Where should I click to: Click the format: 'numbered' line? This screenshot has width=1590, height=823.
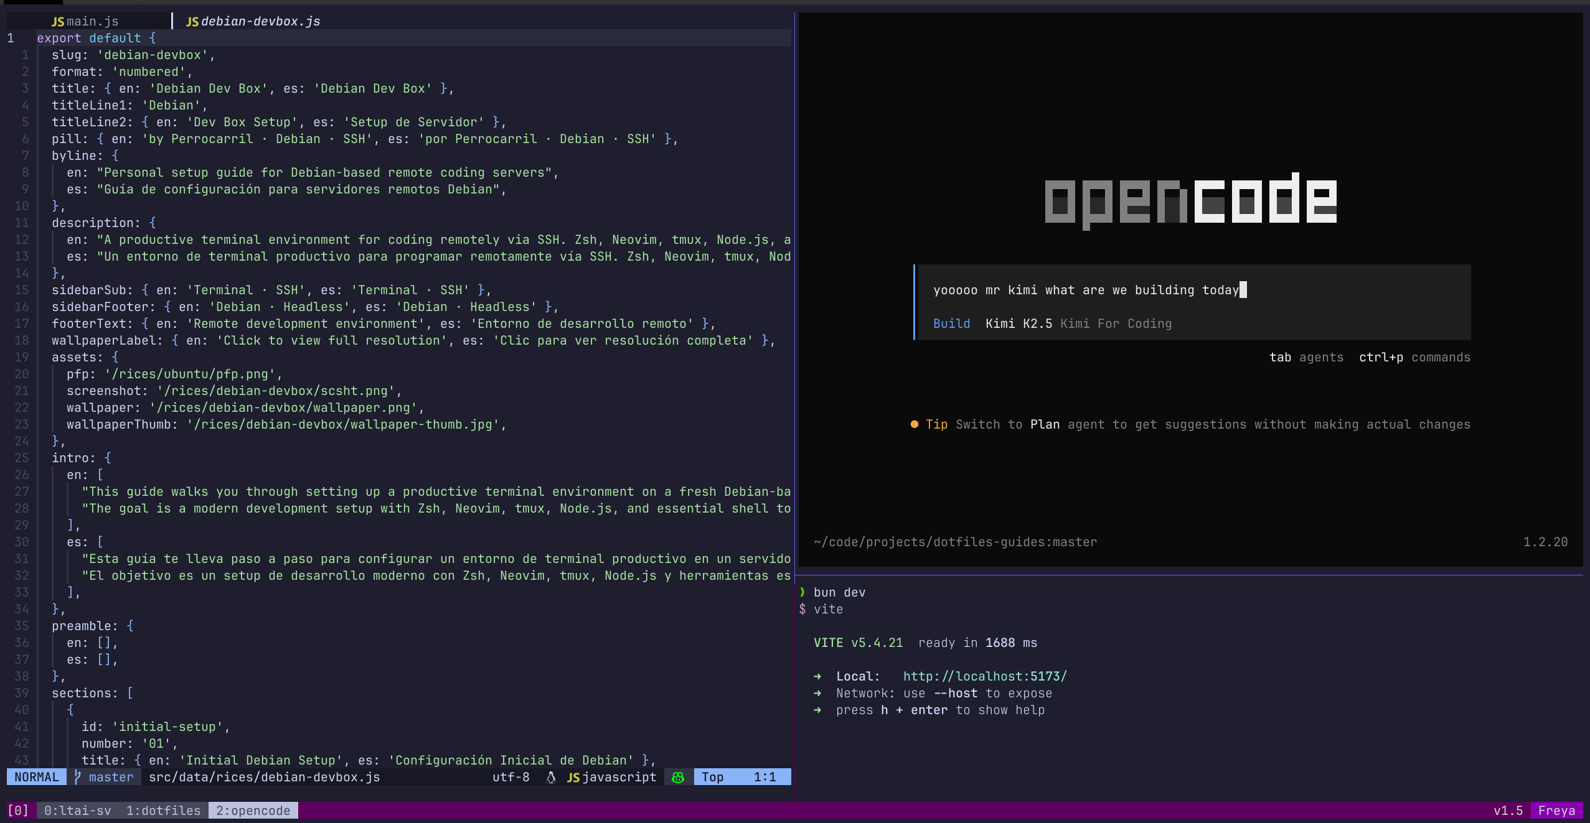[122, 72]
